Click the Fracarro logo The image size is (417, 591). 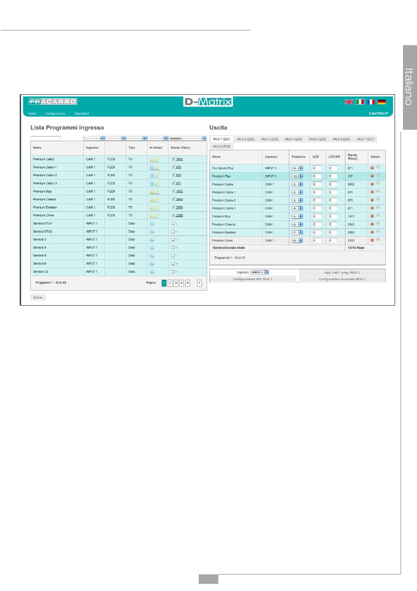tap(53, 102)
